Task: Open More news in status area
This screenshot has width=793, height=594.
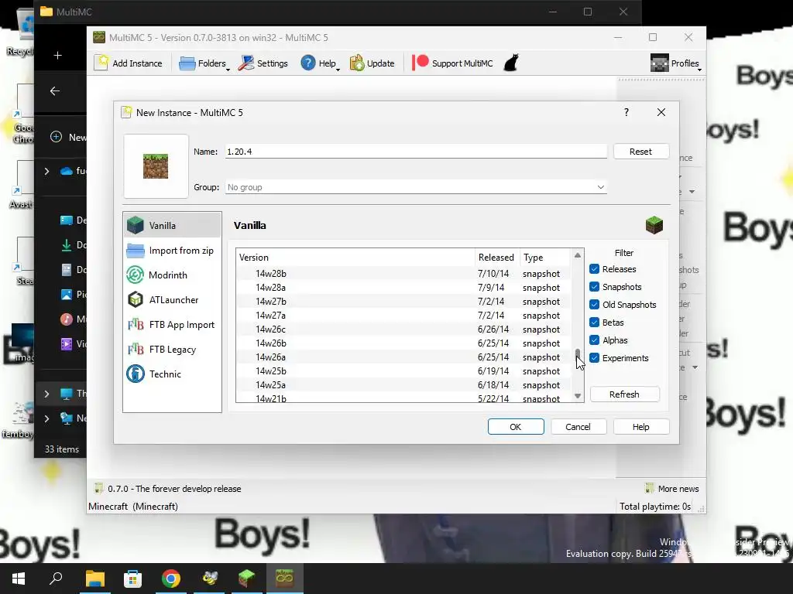Action: pyautogui.click(x=672, y=489)
